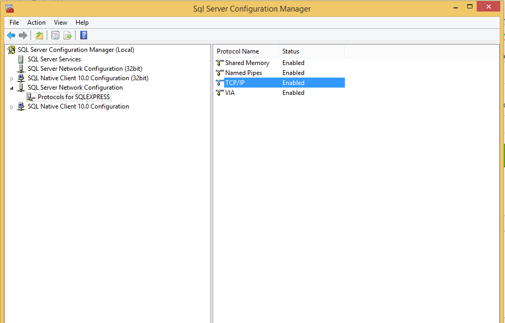This screenshot has height=323, width=505.
Task: Click the Export List toolbar icon
Action: (x=68, y=35)
